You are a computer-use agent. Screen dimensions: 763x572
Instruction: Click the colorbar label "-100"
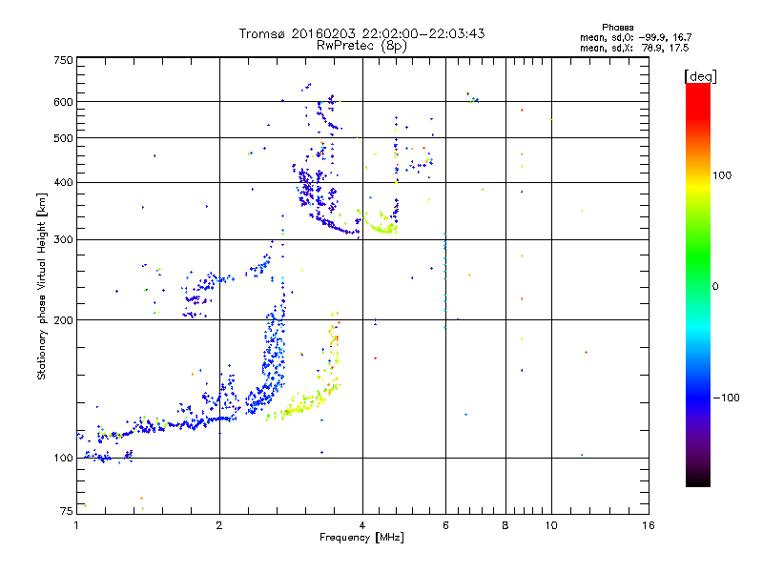coord(726,398)
